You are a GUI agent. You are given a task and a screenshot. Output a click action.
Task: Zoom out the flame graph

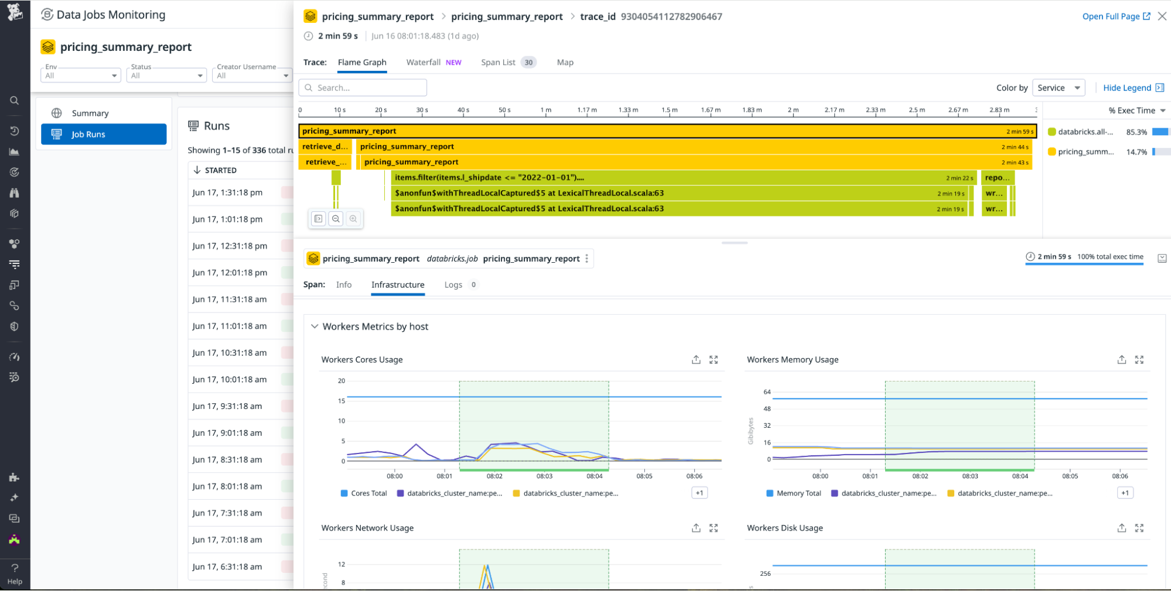(x=336, y=219)
